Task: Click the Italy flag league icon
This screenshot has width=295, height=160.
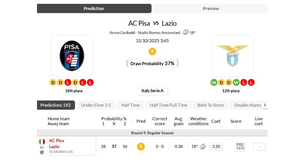Action: click(x=42, y=142)
